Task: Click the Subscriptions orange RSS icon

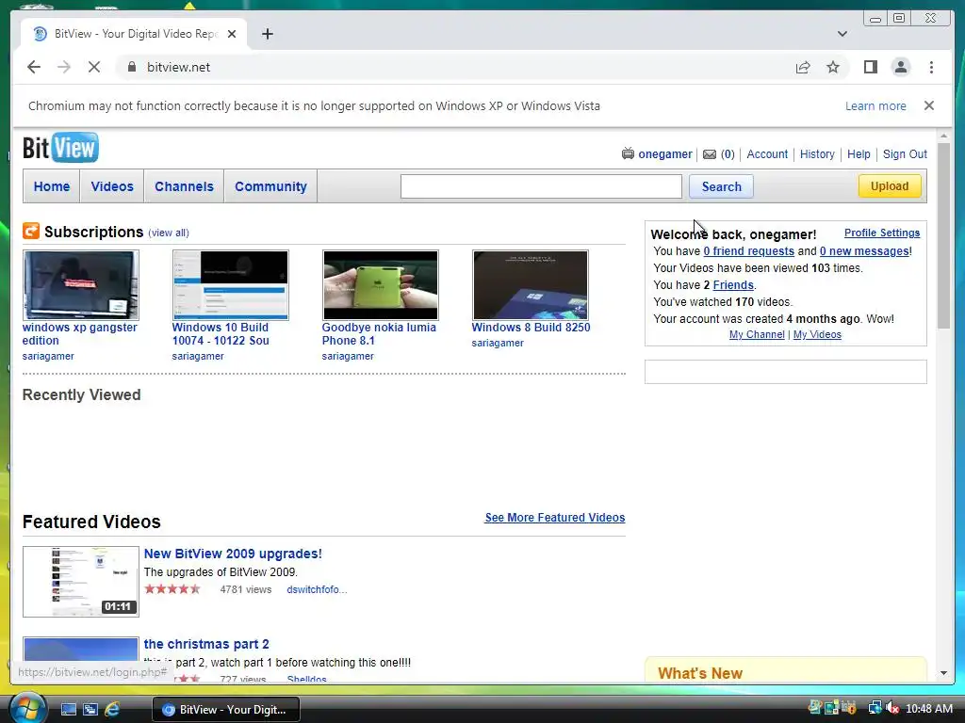Action: coord(31,232)
